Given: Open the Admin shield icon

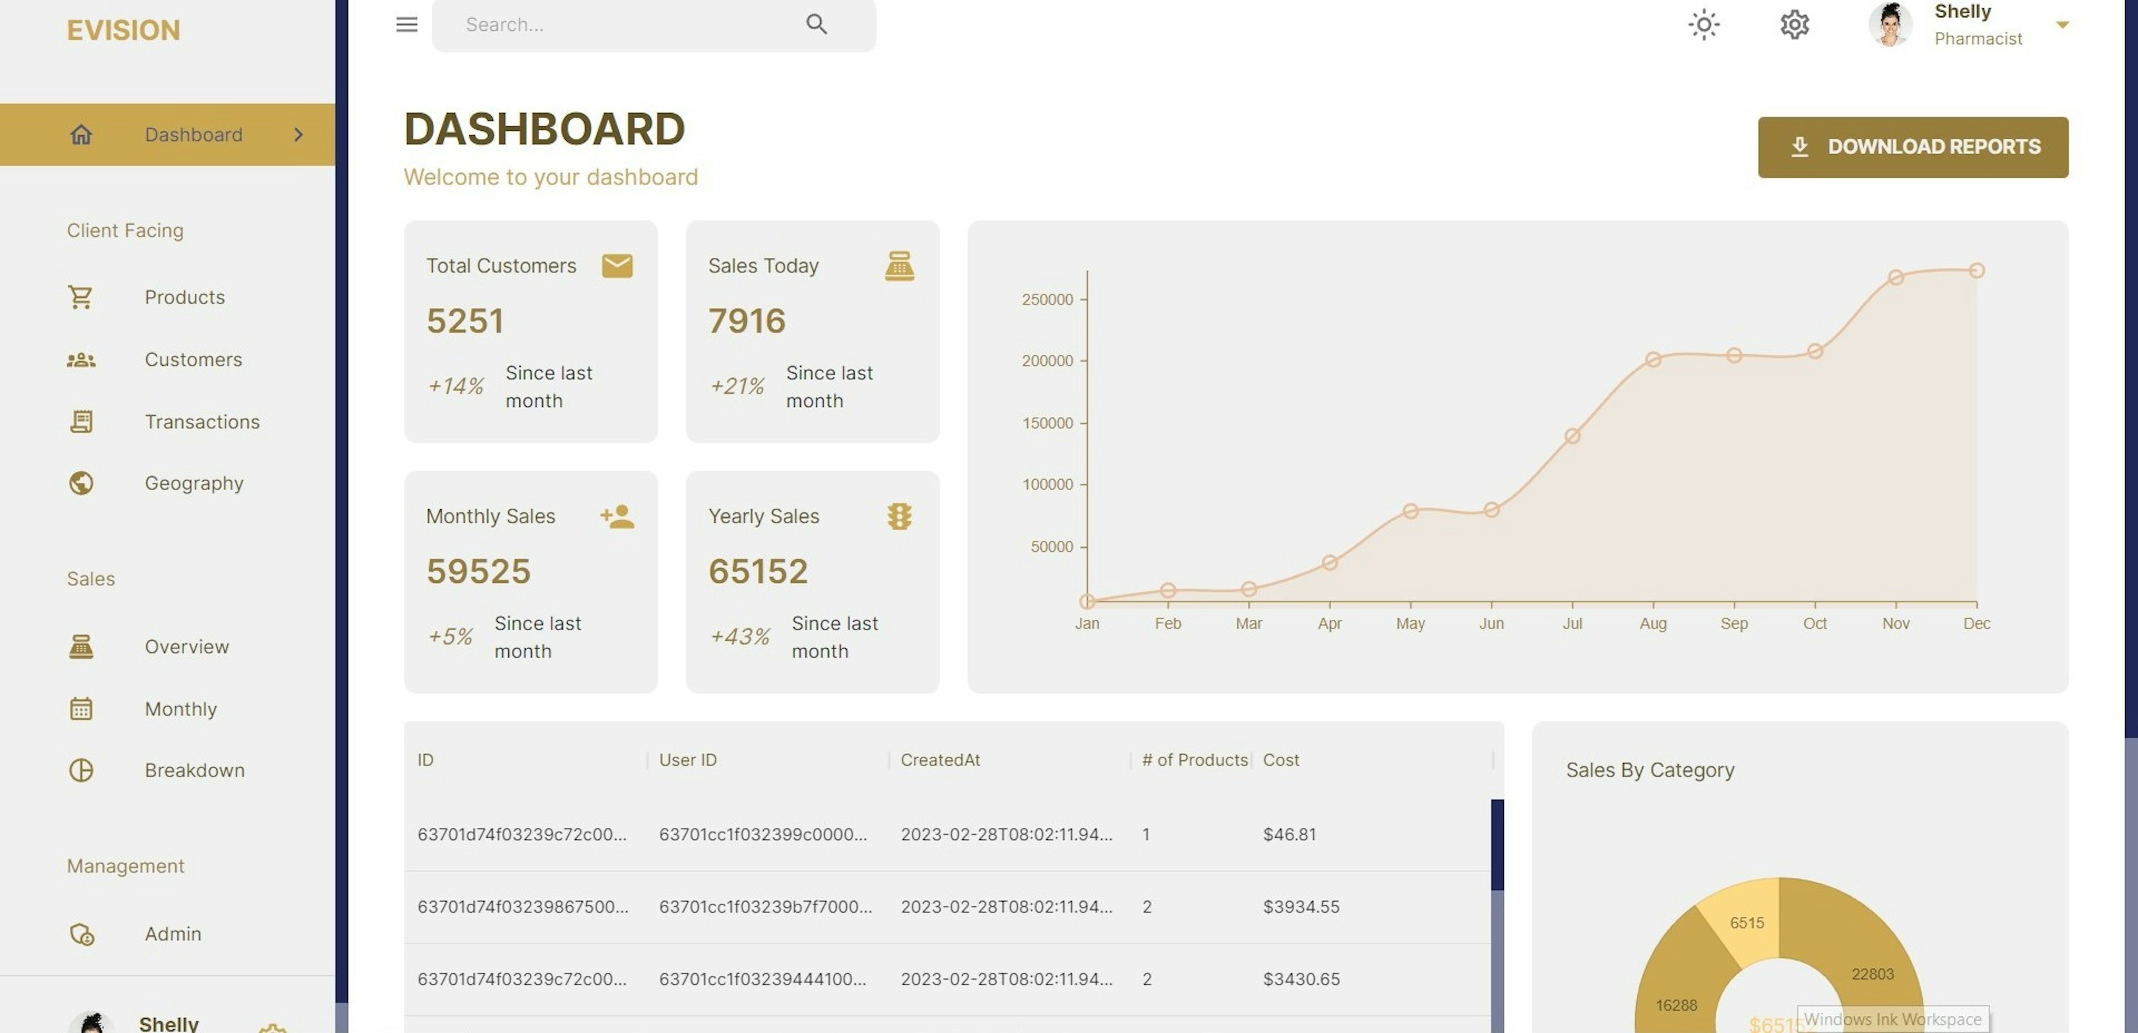Looking at the screenshot, I should pyautogui.click(x=81, y=933).
